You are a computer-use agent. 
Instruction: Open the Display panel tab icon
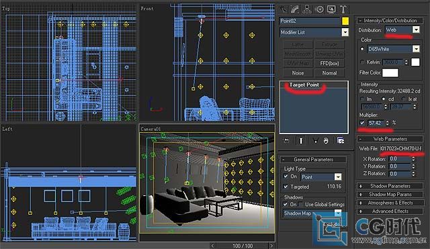click(x=331, y=9)
